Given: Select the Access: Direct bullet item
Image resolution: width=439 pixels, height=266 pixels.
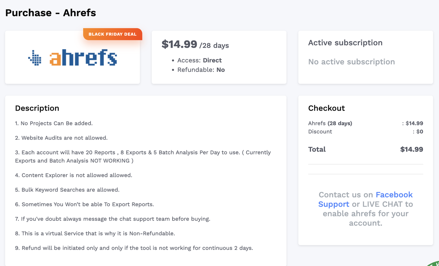Looking at the screenshot, I should click(199, 60).
